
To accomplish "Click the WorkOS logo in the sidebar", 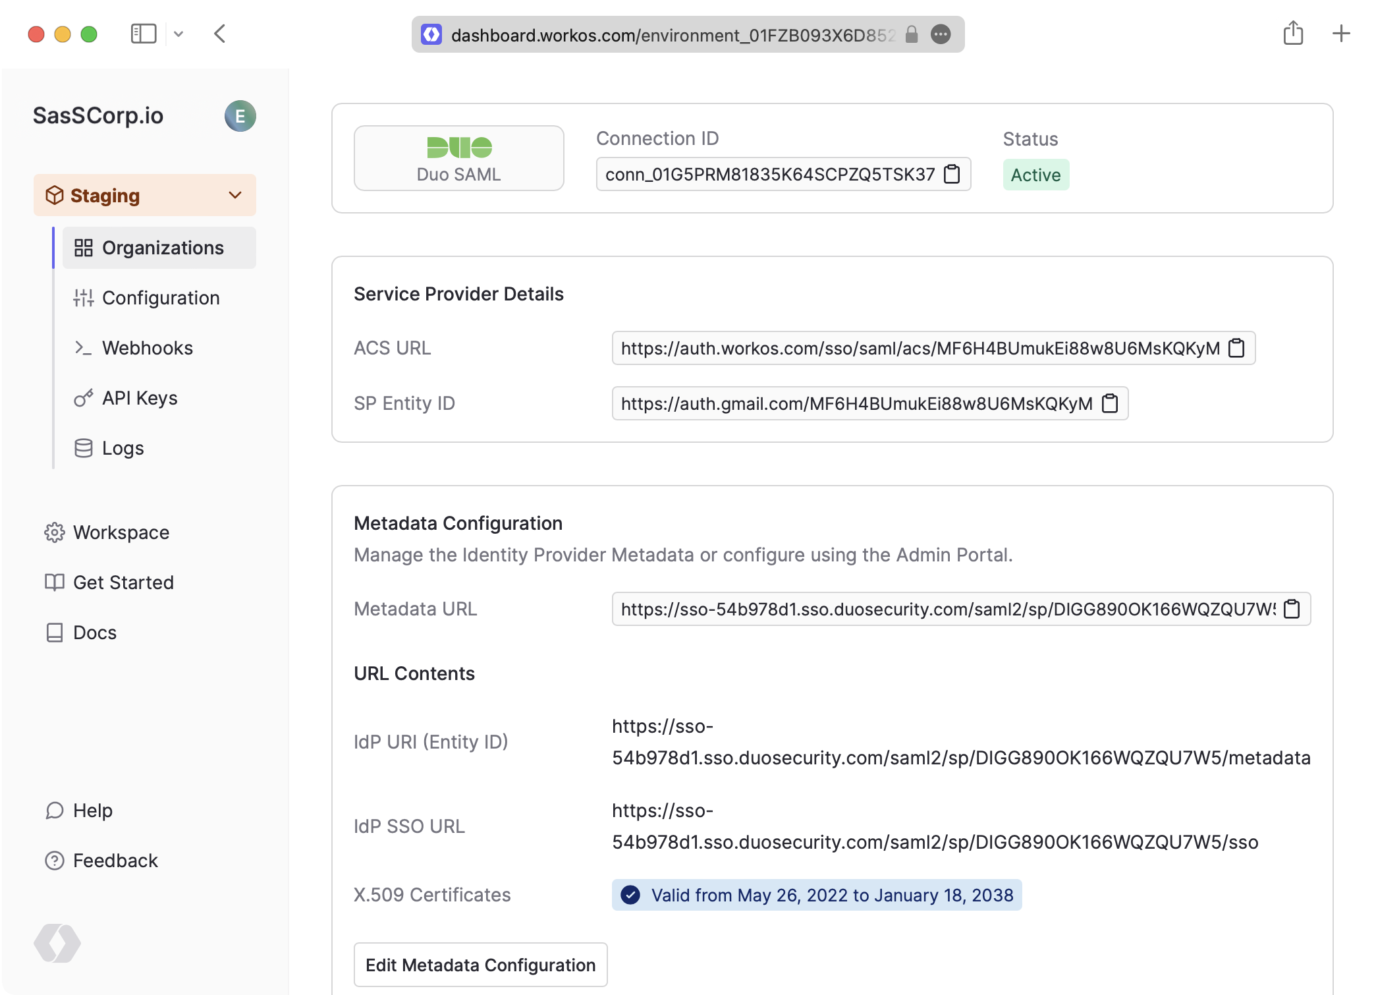I will [57, 943].
